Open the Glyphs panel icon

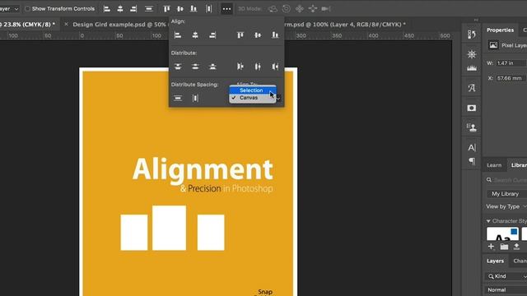(472, 88)
